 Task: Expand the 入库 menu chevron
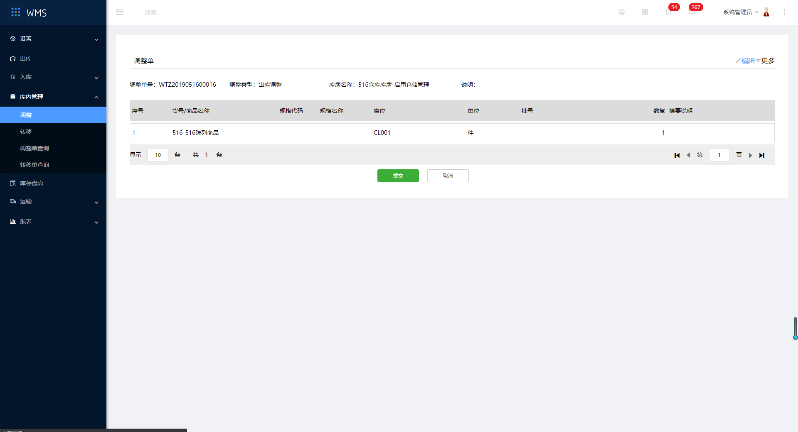pyautogui.click(x=96, y=78)
